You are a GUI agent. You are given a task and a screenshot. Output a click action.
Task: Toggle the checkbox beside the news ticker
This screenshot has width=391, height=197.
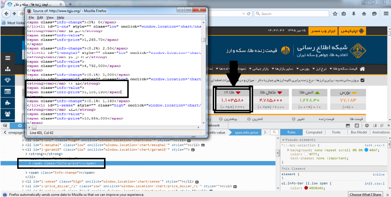coord(362,80)
